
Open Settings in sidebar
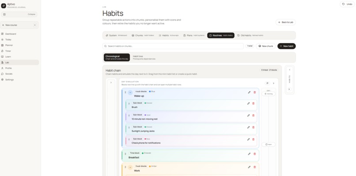click(19, 80)
